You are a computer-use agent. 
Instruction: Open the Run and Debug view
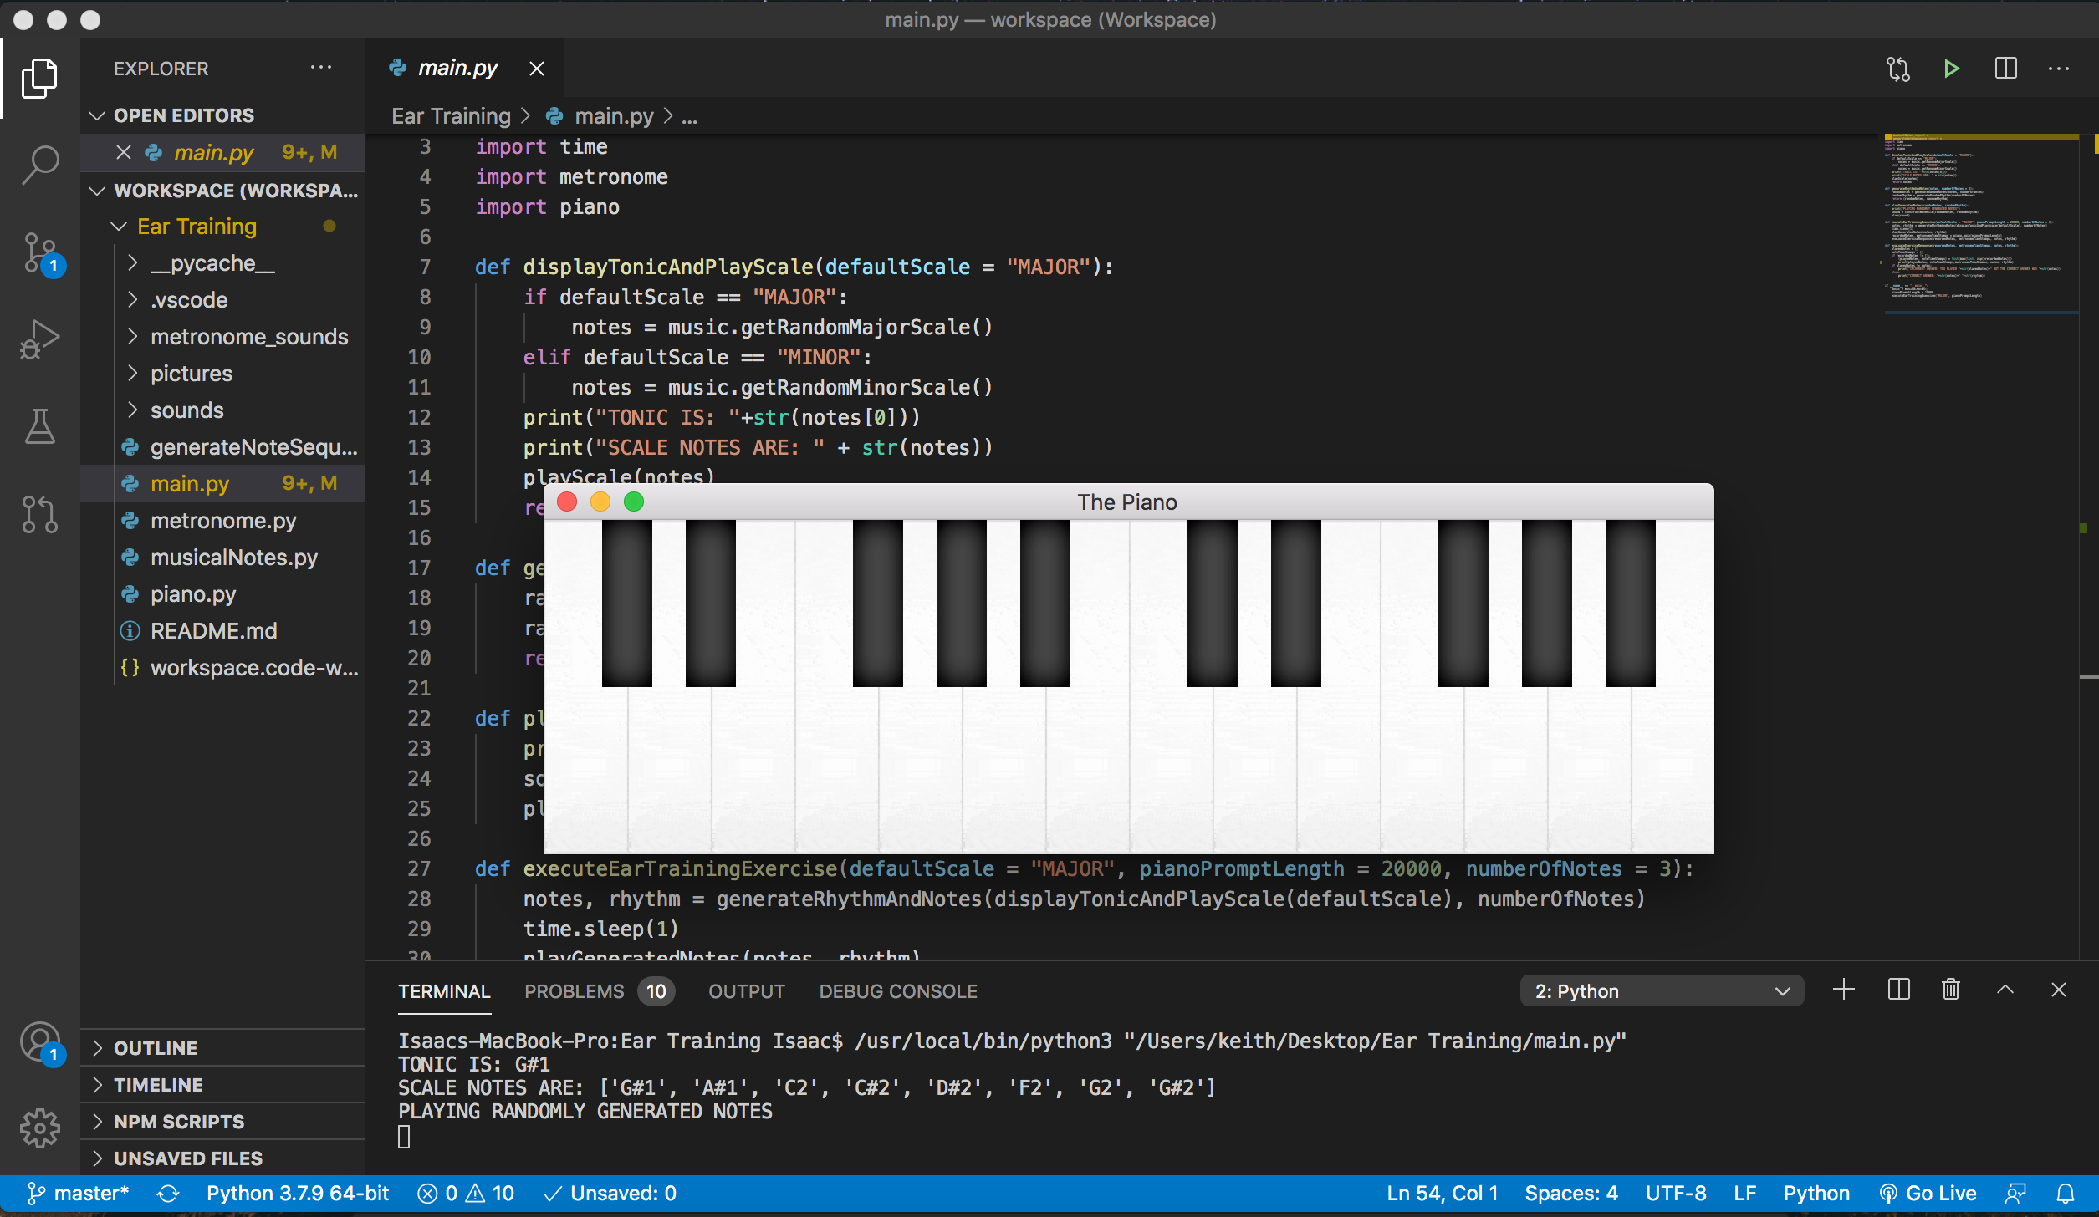(x=39, y=339)
